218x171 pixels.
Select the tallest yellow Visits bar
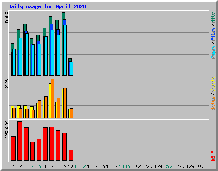50,101
